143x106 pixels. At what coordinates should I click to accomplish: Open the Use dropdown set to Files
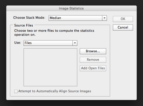(x=50, y=43)
